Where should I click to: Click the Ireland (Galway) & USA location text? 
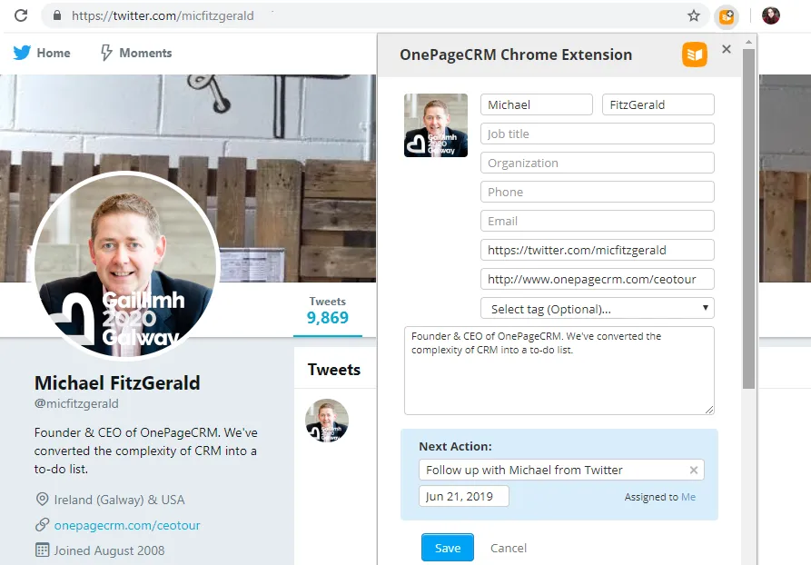point(120,500)
